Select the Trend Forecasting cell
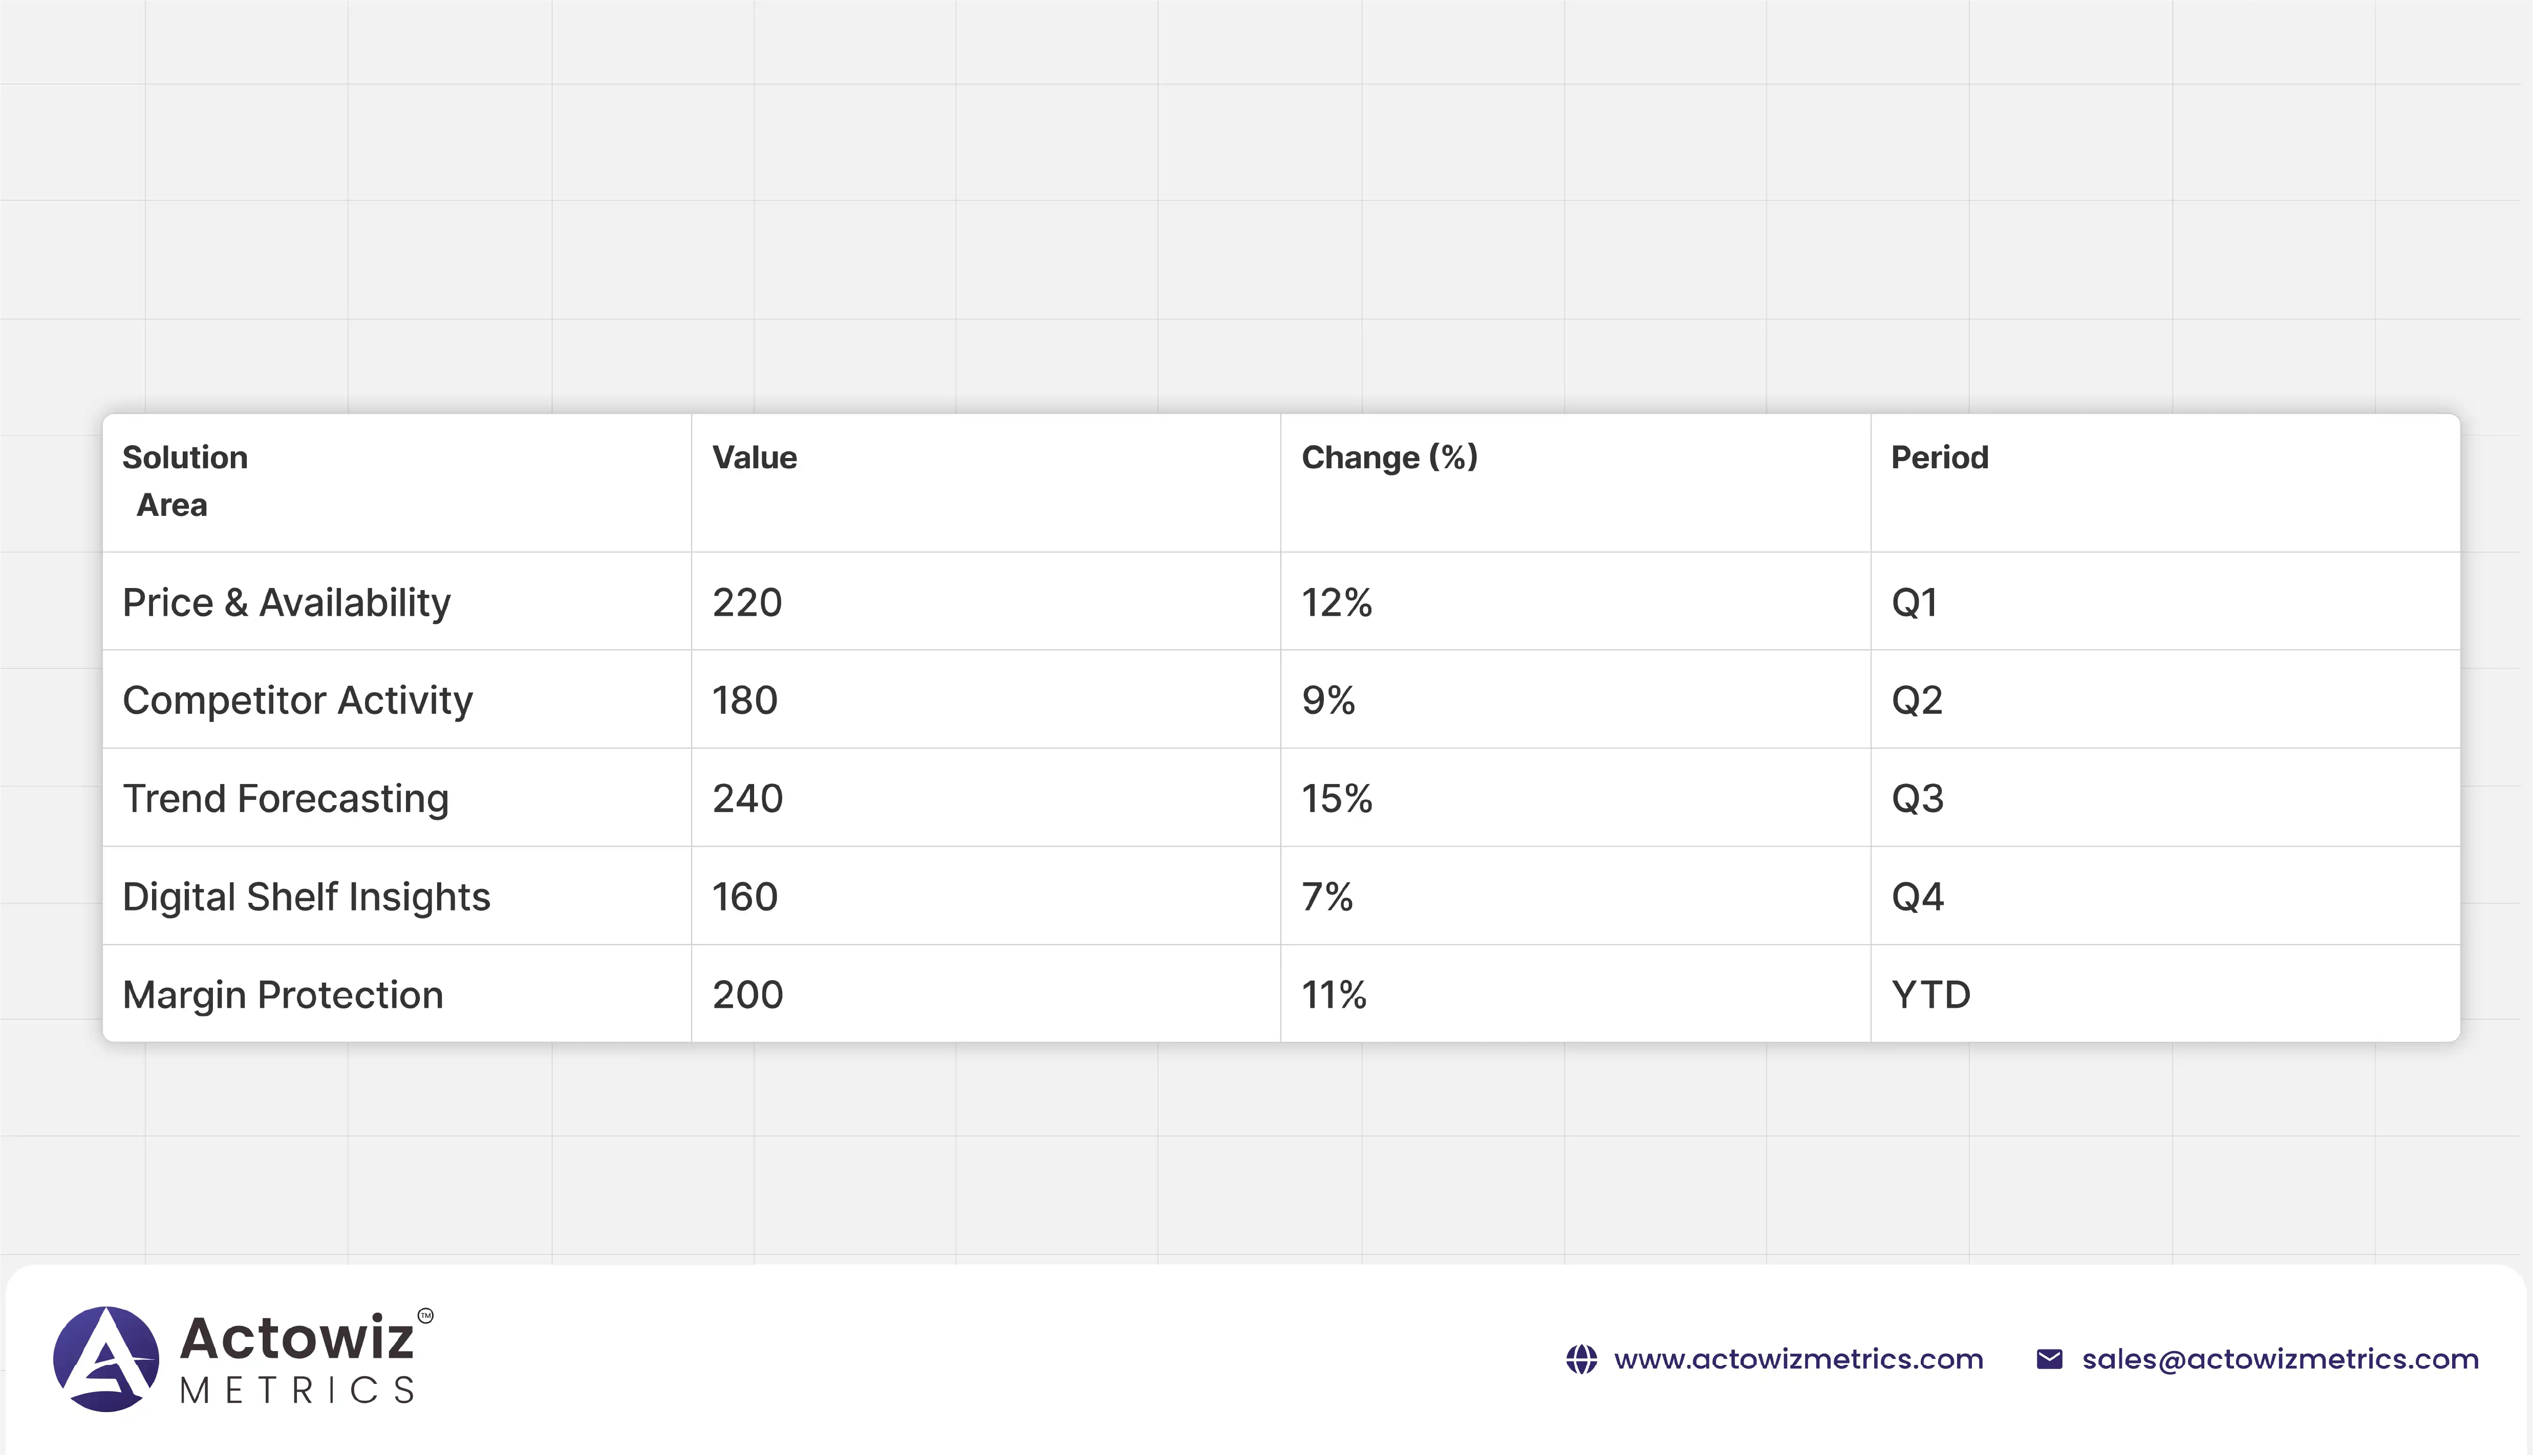Image resolution: width=2533 pixels, height=1456 pixels. click(x=285, y=798)
